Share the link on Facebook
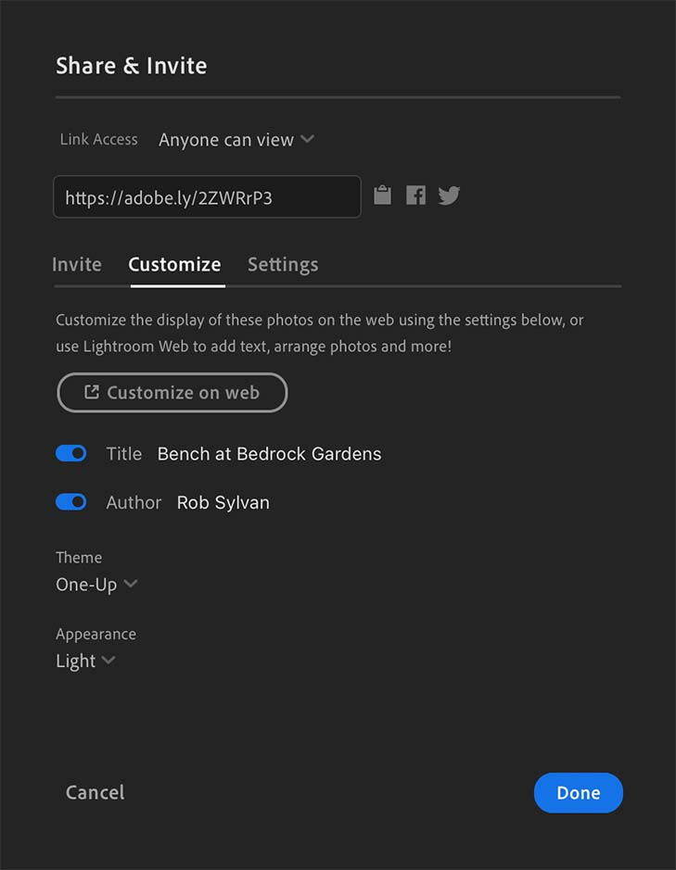The height and width of the screenshot is (870, 676). tap(415, 195)
